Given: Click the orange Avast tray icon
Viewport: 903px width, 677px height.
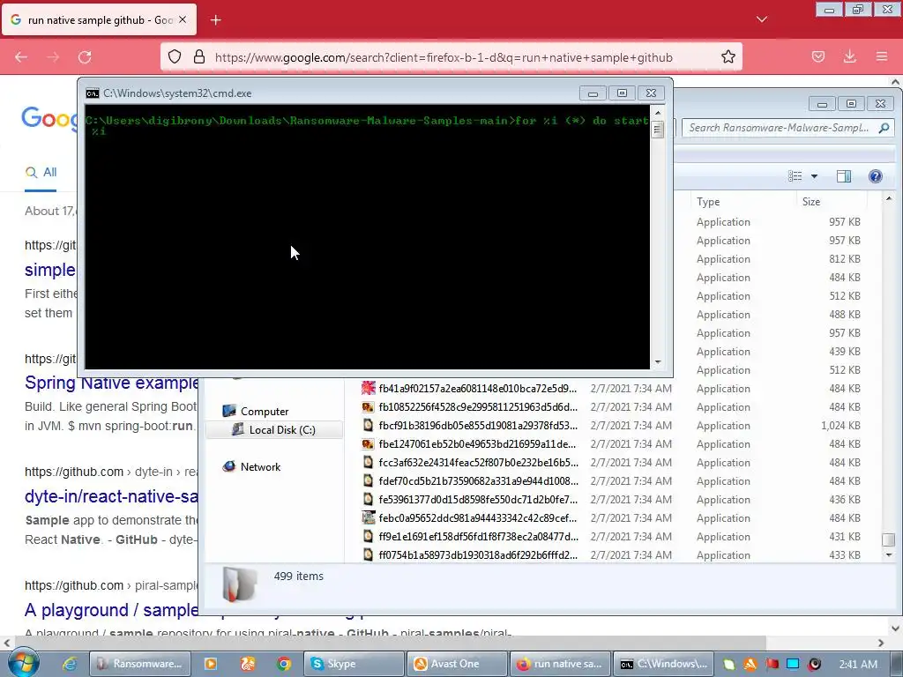Looking at the screenshot, I should [750, 664].
